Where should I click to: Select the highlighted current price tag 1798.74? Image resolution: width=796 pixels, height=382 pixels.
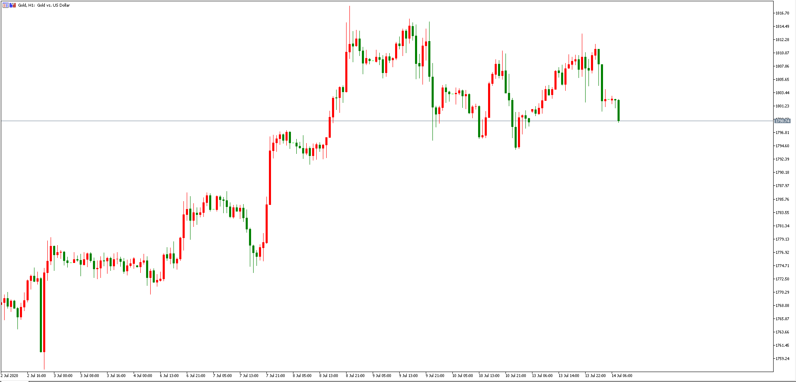782,121
